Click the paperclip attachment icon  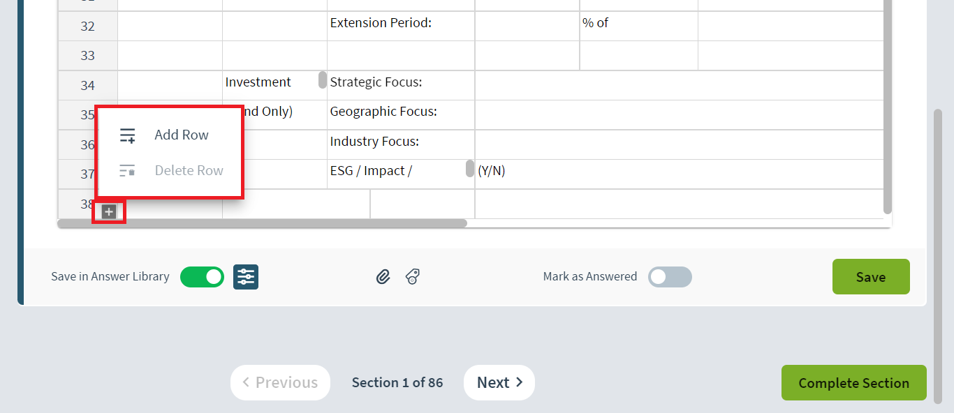click(x=383, y=277)
